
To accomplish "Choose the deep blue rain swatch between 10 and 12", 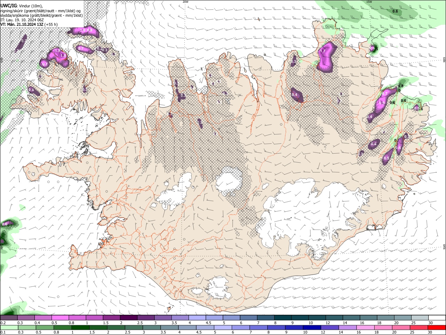I will pyautogui.click(x=311, y=327).
